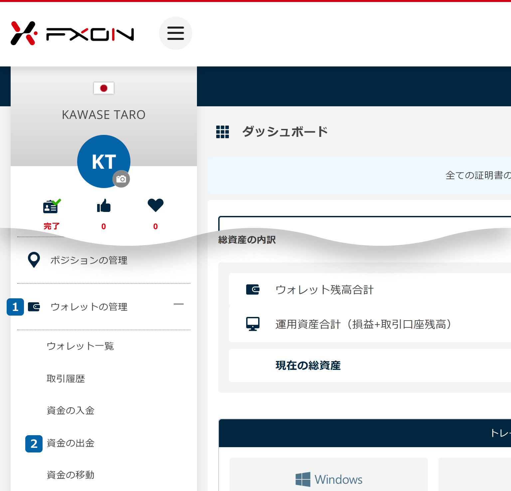This screenshot has width=511, height=491.
Task: Open ウォレット一覧 submenu item
Action: pos(80,346)
